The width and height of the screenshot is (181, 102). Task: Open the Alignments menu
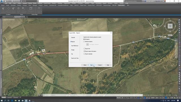[67, 3]
